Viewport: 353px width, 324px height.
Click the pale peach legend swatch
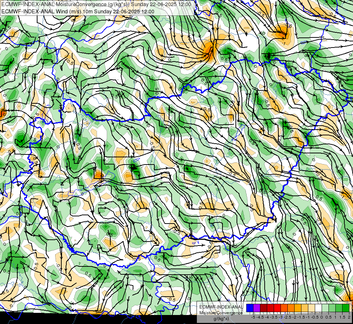pyautogui.click(x=312, y=308)
